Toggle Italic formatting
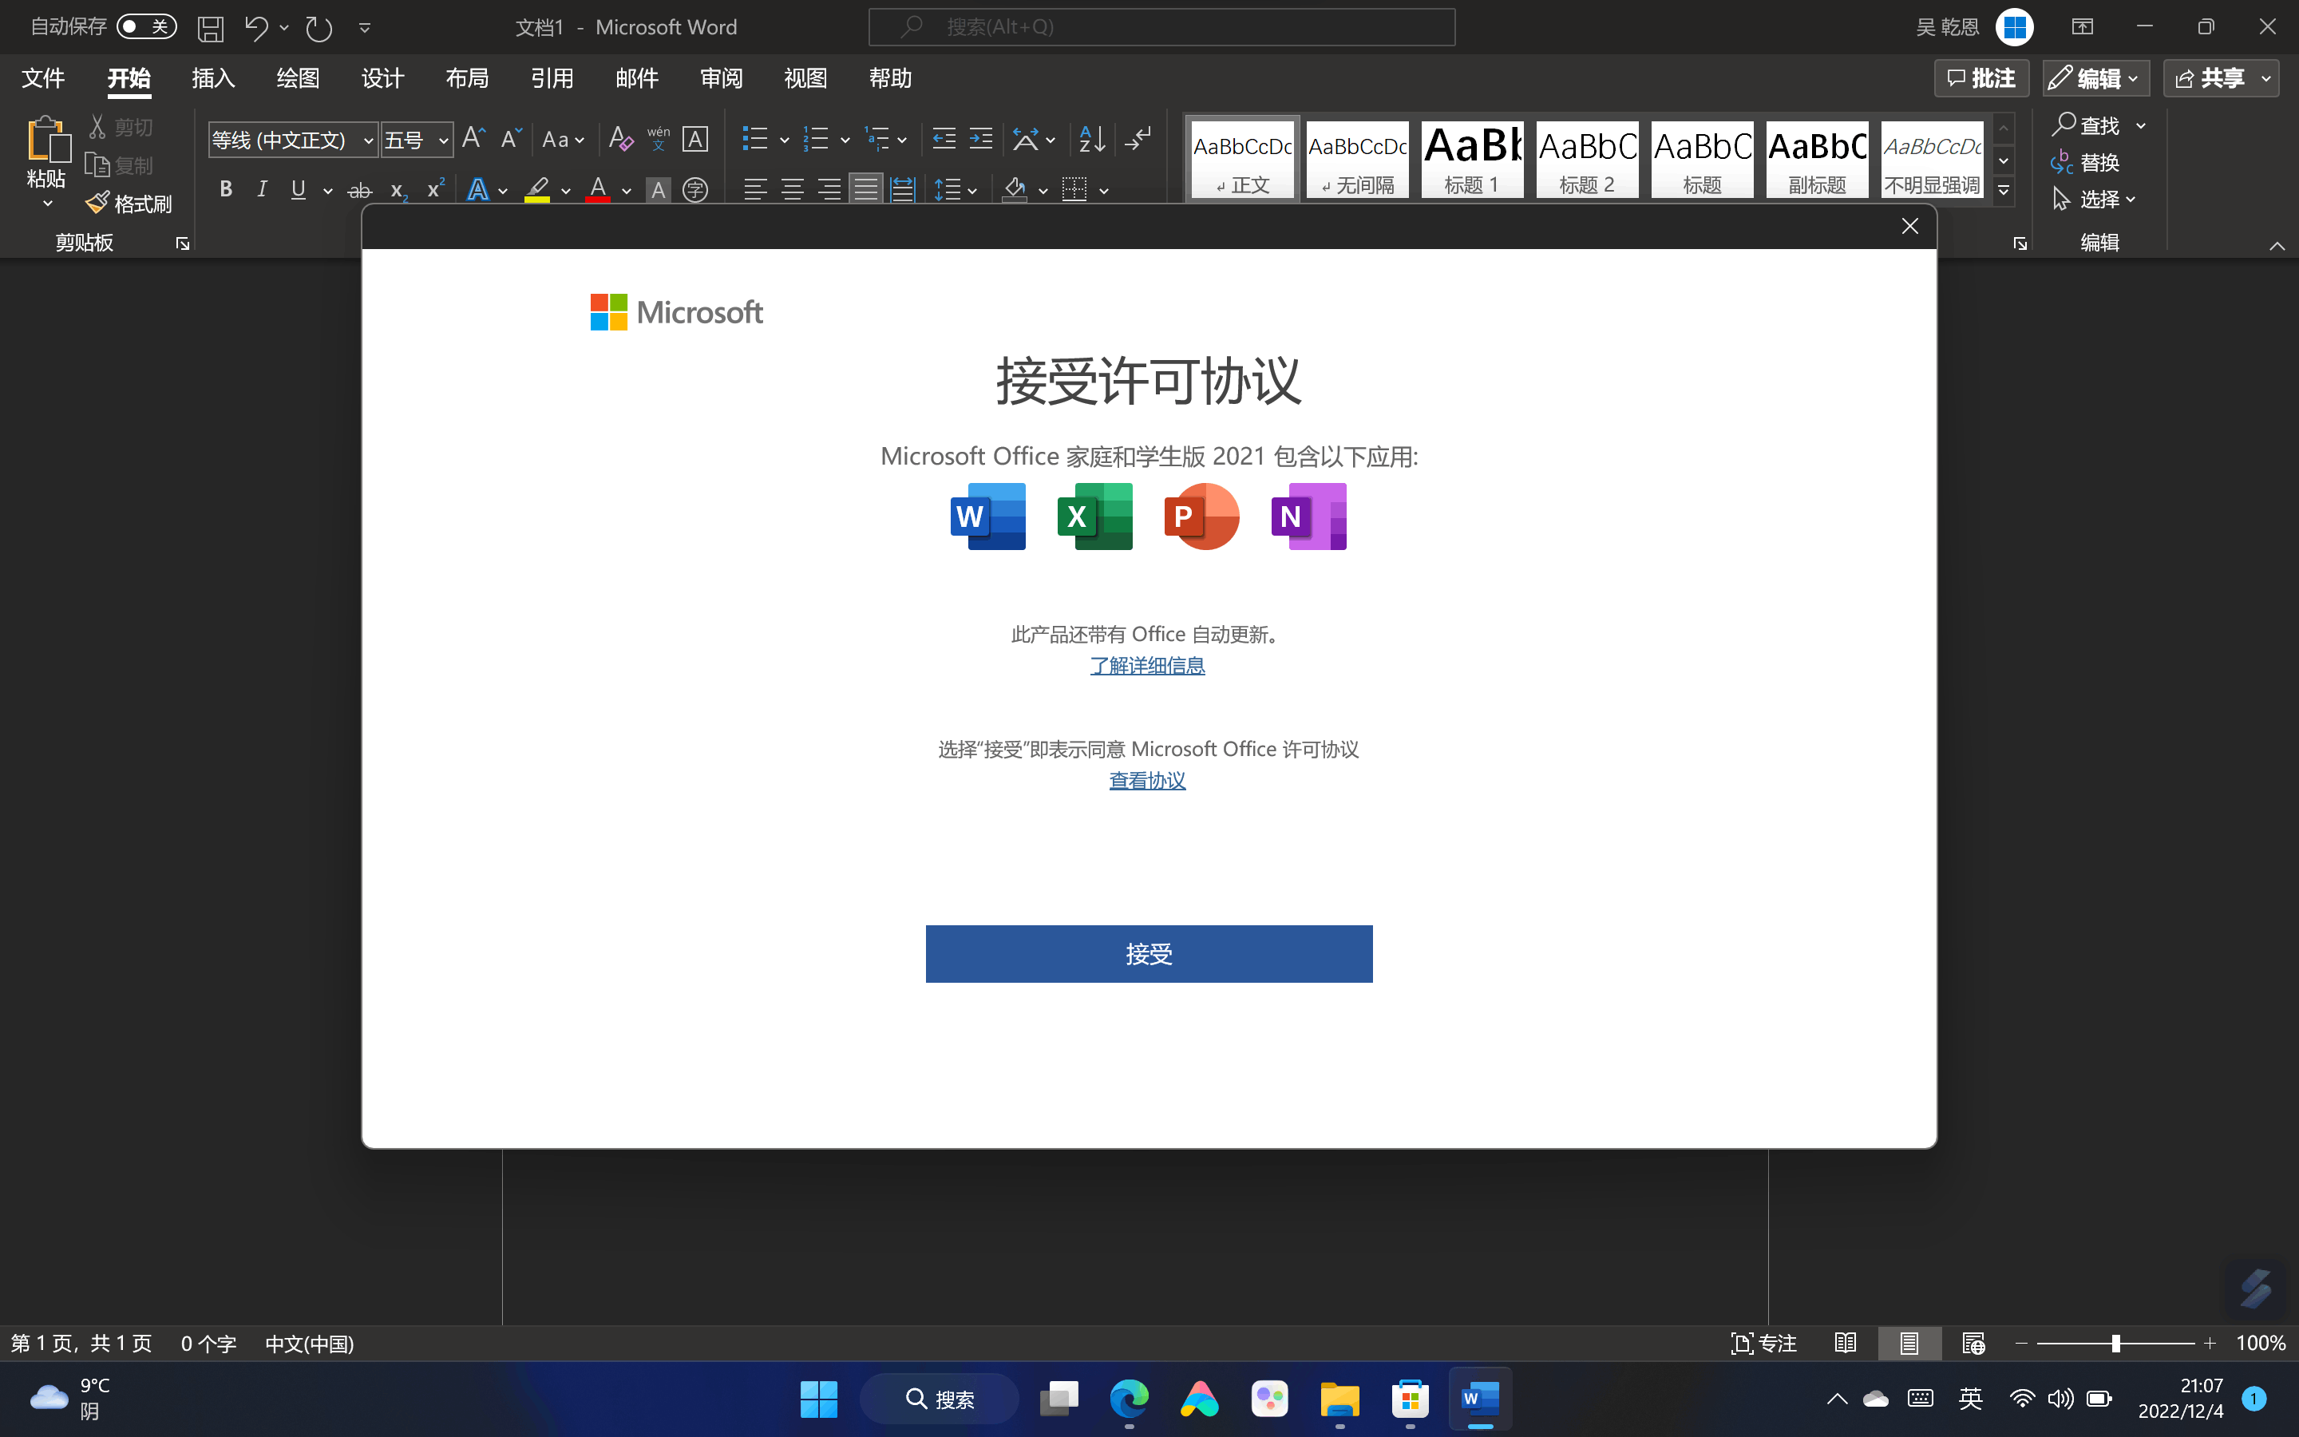 click(262, 190)
